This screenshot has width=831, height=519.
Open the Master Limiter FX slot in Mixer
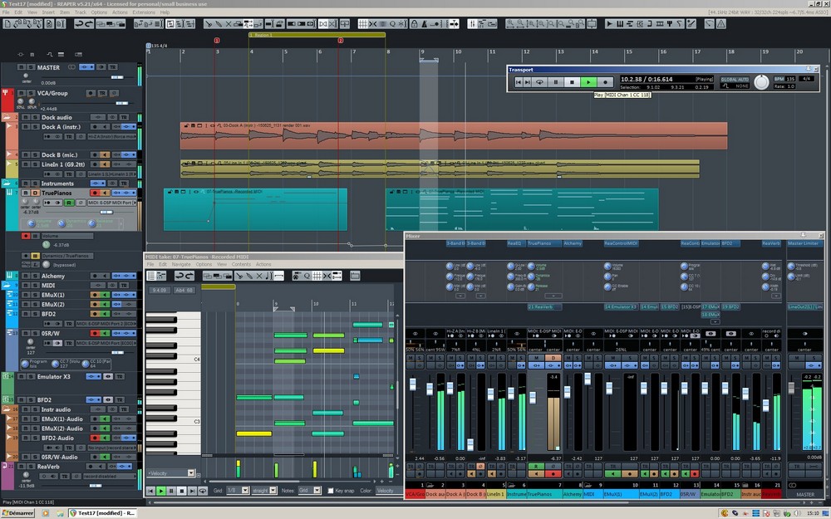pyautogui.click(x=804, y=243)
